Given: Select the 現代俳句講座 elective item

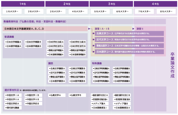Looking at the screenshot, I should [13, 107].
